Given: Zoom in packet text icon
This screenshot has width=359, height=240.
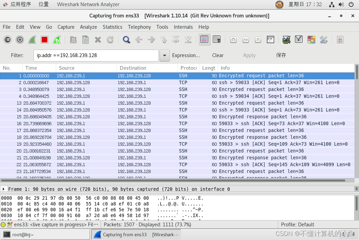Looking at the screenshot, I should (x=233, y=40).
